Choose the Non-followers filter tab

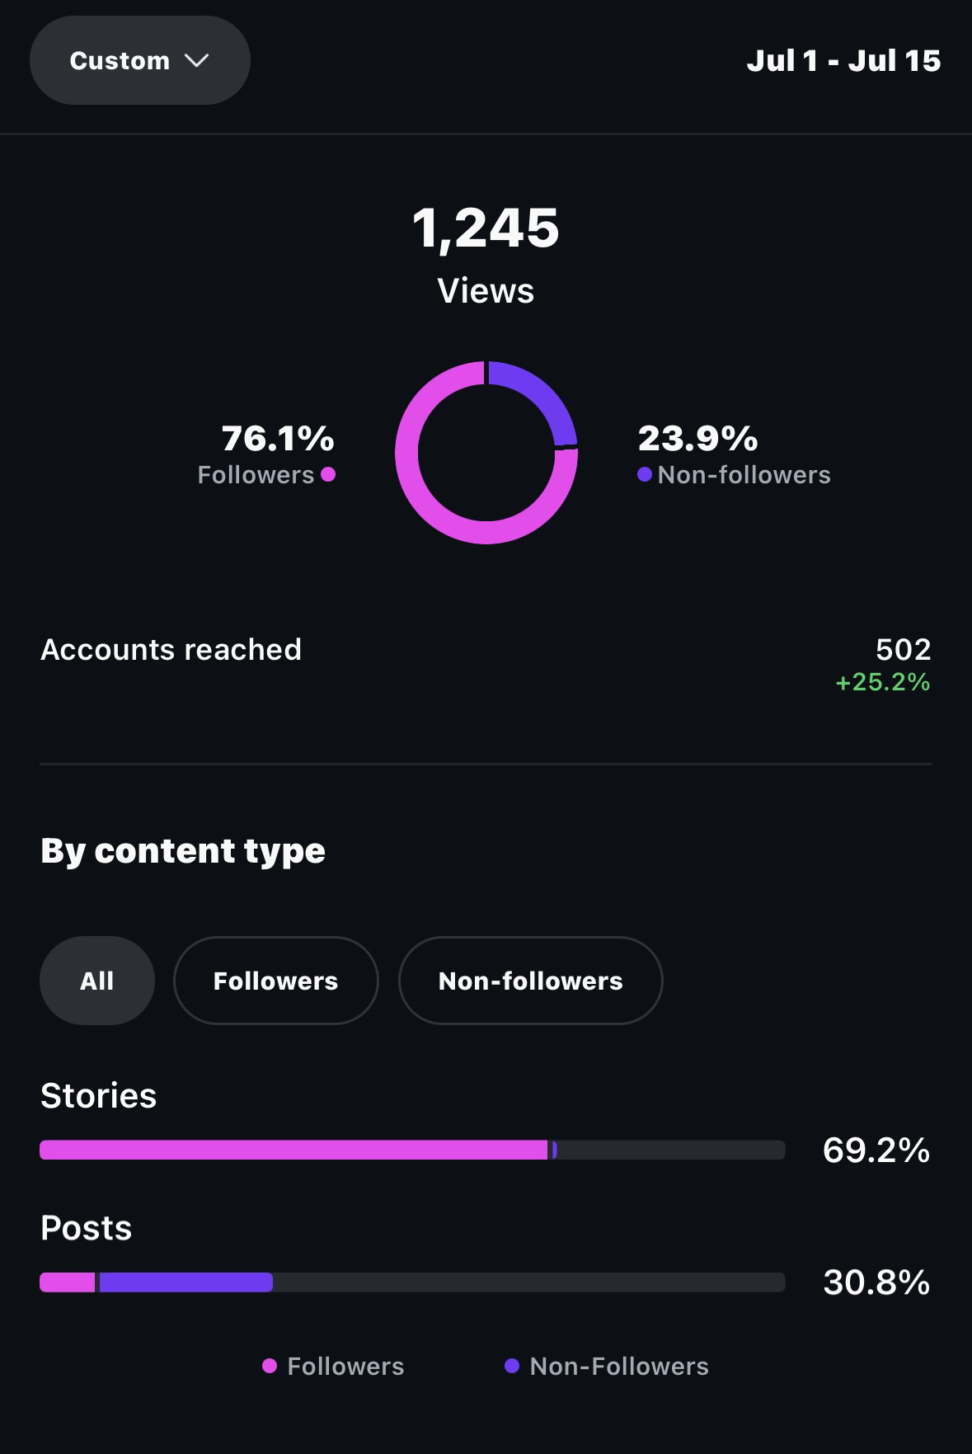[x=530, y=981]
